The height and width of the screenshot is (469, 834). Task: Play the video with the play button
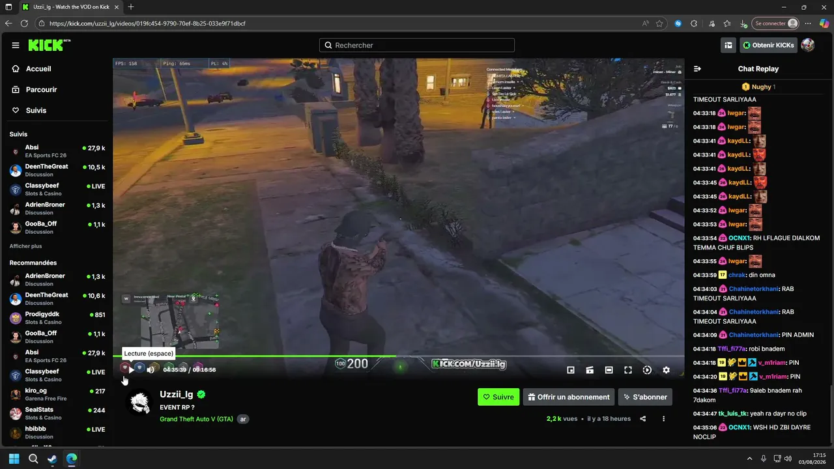(131, 370)
